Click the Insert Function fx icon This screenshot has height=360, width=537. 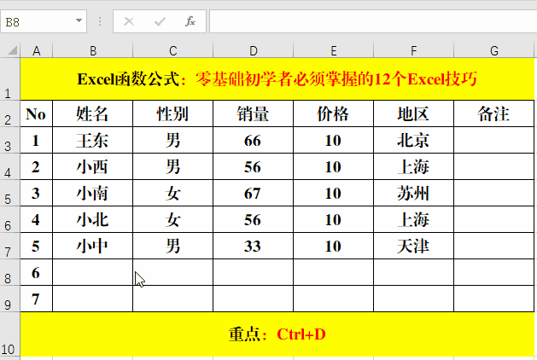click(190, 21)
